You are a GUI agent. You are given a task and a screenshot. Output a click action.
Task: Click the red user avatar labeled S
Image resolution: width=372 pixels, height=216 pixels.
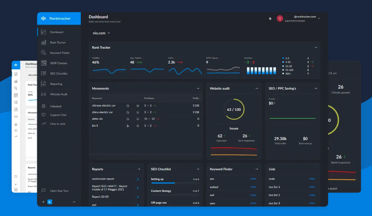280,19
